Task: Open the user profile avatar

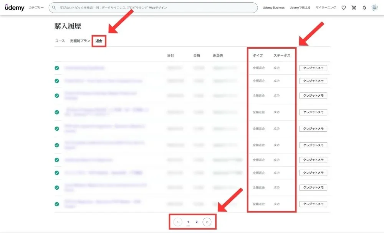Action: (375, 8)
